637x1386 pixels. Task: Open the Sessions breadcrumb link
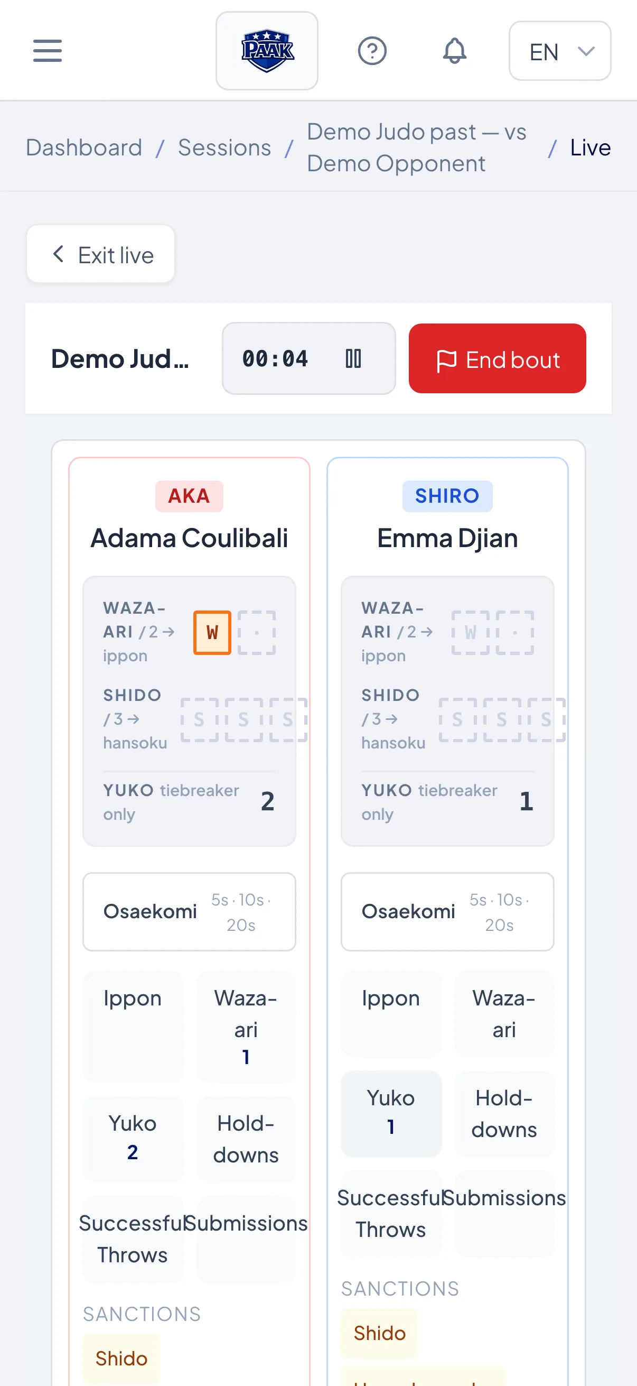224,147
